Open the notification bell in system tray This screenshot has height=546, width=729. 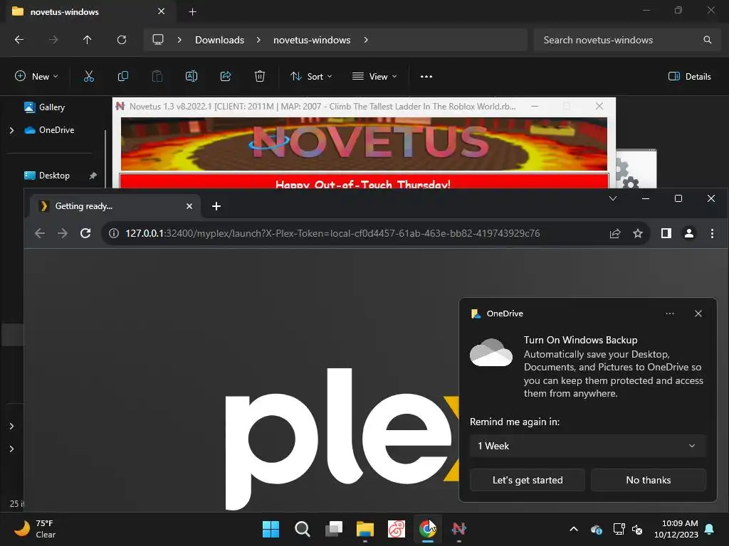(710, 529)
